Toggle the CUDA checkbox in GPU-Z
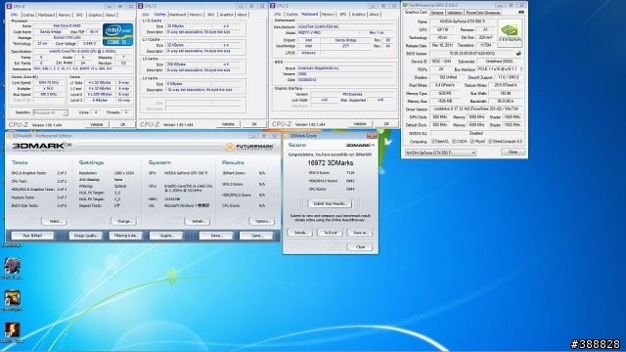Screen dimensions: 626x352 [454, 141]
